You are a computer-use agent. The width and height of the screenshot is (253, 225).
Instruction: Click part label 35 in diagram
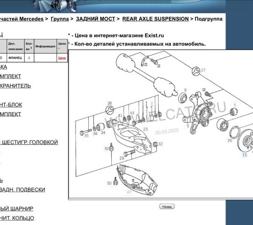[87, 135]
